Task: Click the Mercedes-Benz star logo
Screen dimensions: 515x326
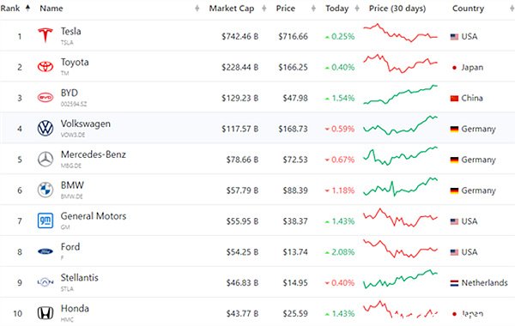Action: pos(45,160)
